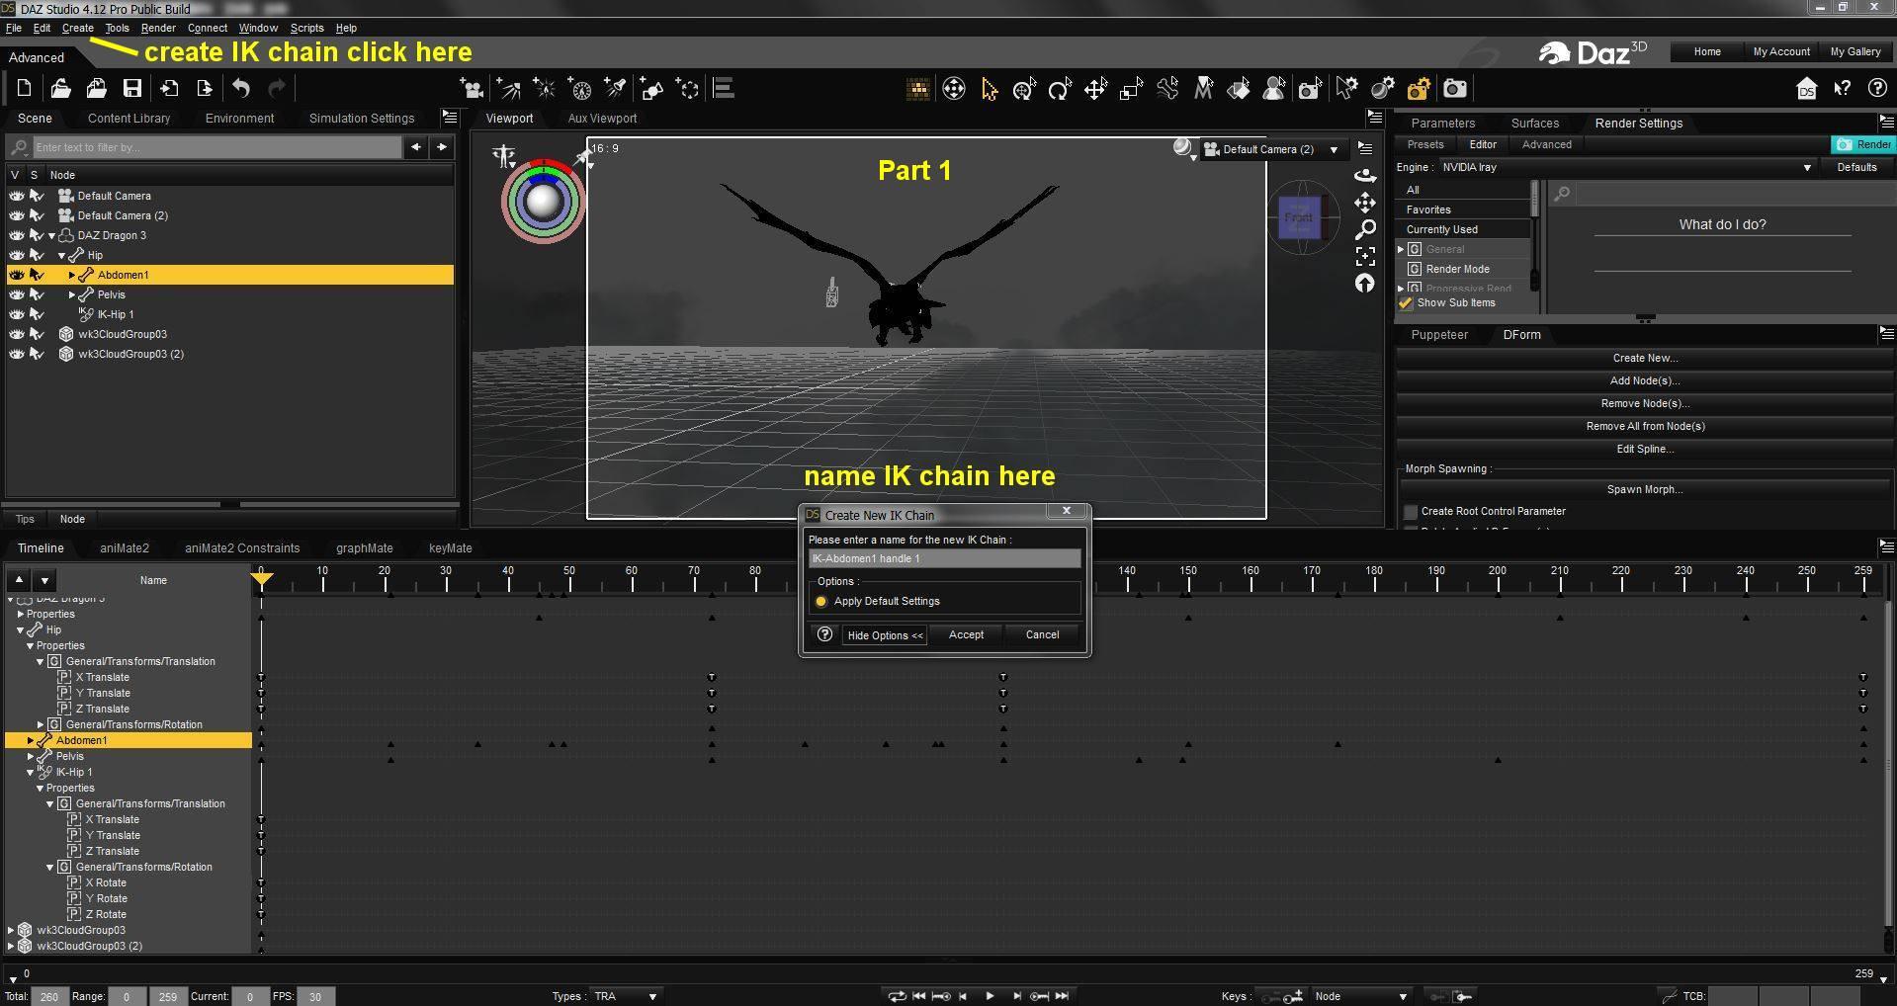Click the Defaults button in Render Settings

click(x=1856, y=168)
